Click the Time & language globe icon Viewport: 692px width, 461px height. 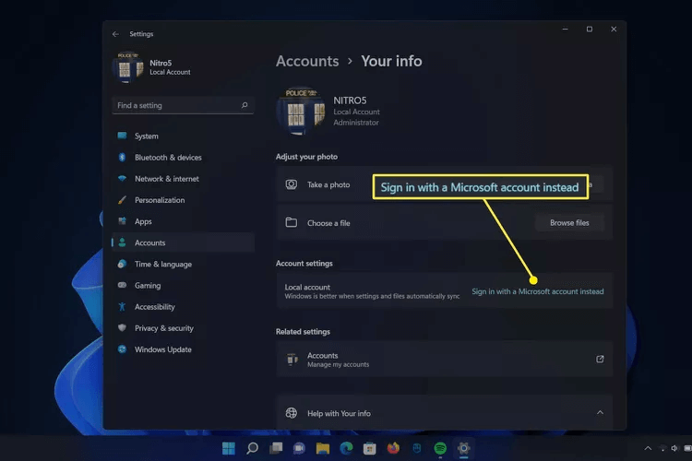click(x=122, y=264)
